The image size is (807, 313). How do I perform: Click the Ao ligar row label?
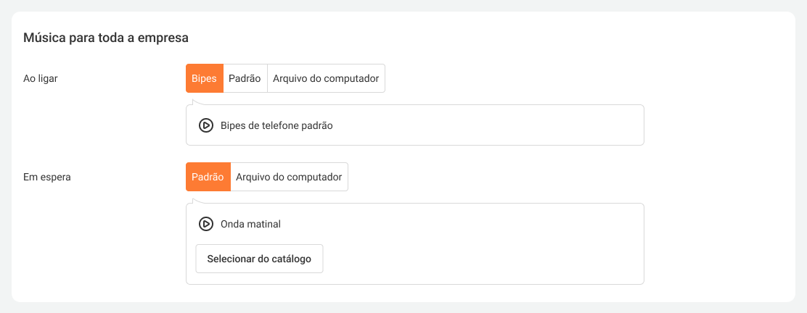[x=41, y=78]
